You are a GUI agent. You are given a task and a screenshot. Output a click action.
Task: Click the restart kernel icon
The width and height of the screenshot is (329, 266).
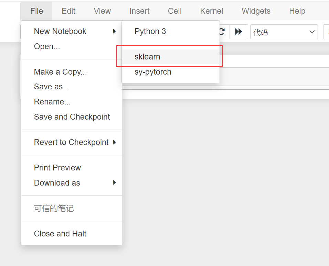tap(221, 32)
